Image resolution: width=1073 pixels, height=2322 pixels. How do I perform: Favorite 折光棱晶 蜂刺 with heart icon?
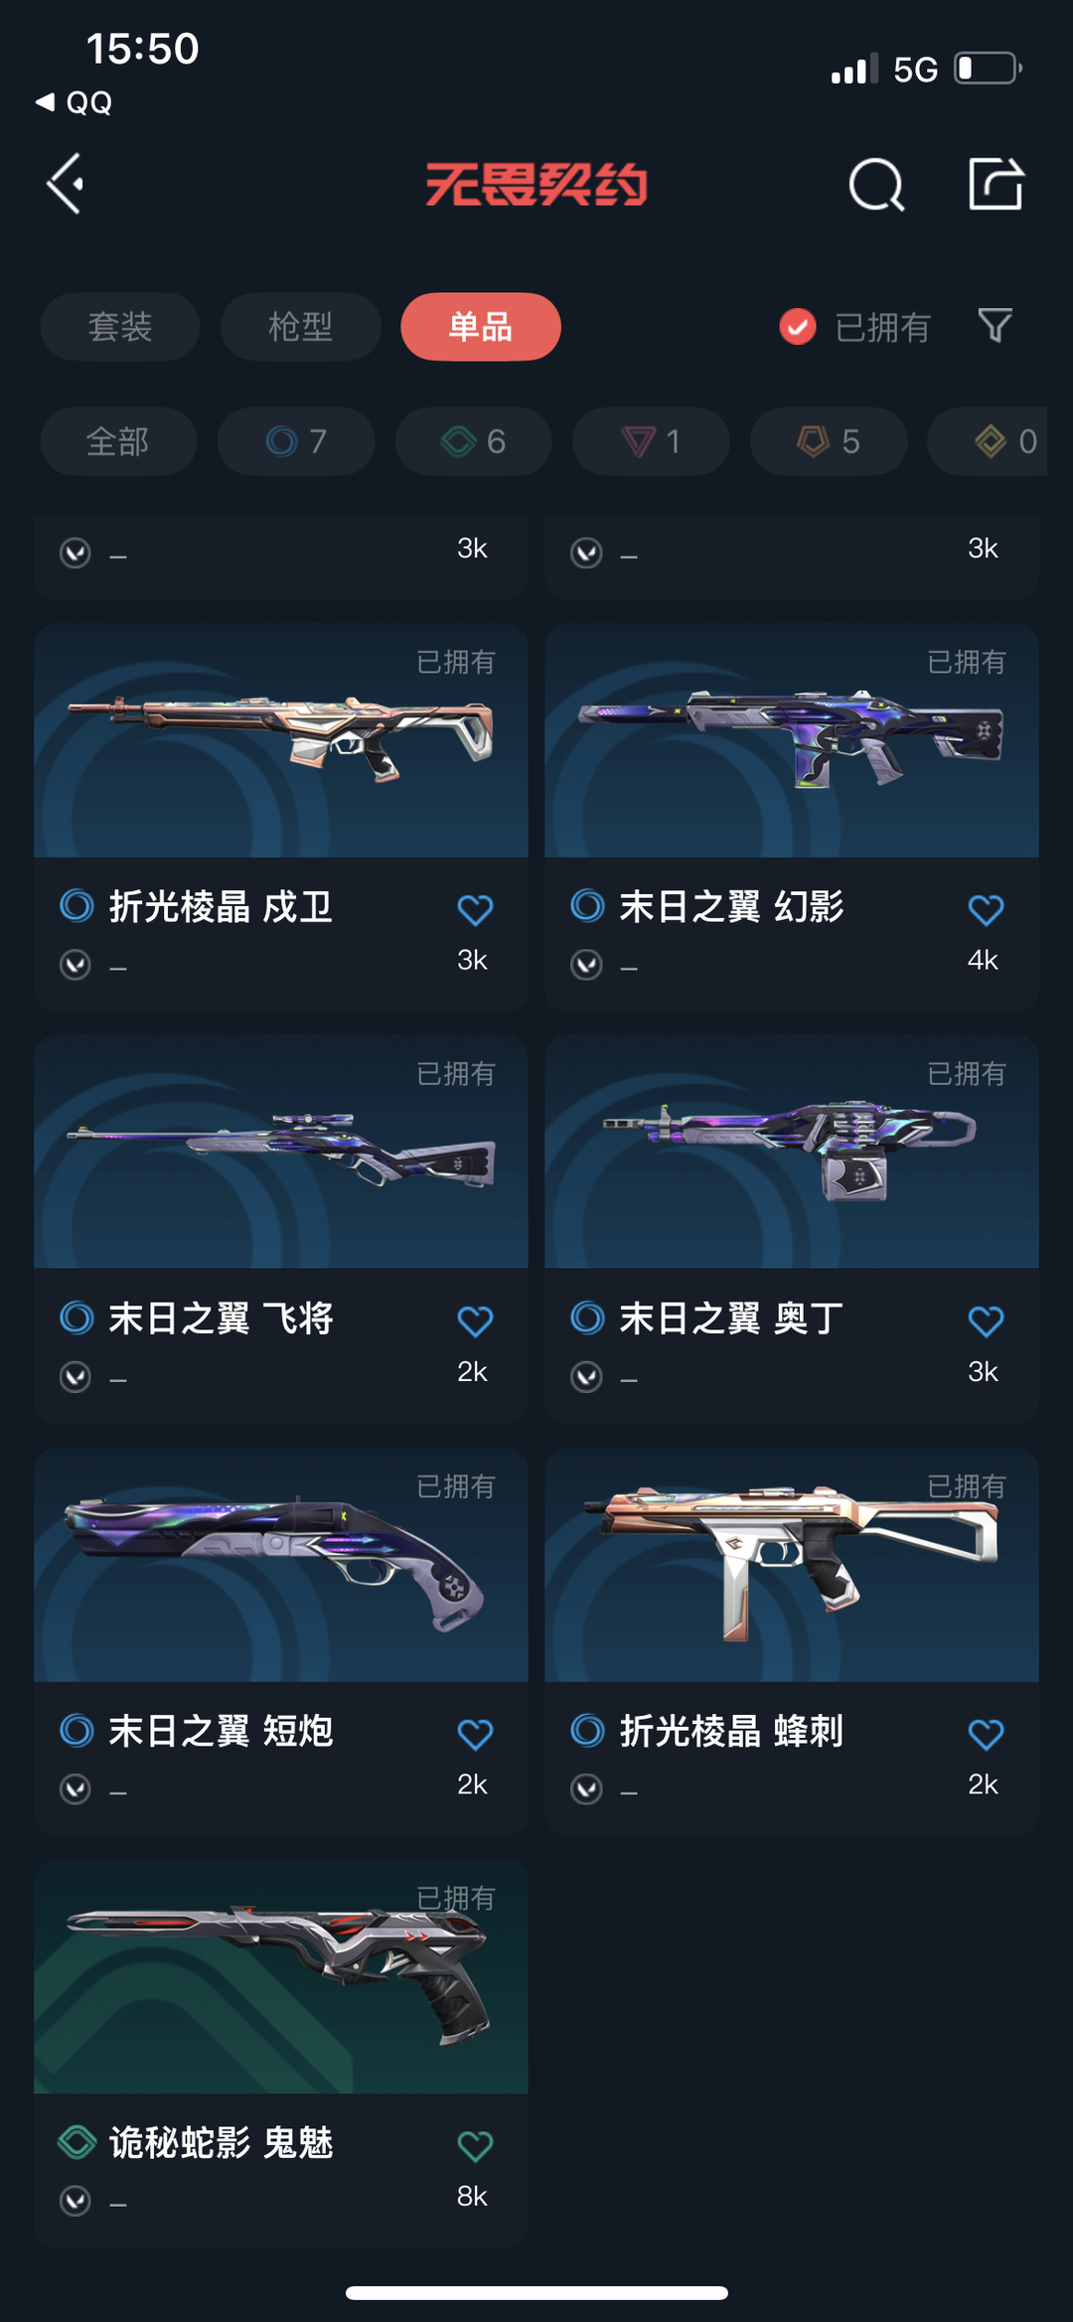point(986,1734)
